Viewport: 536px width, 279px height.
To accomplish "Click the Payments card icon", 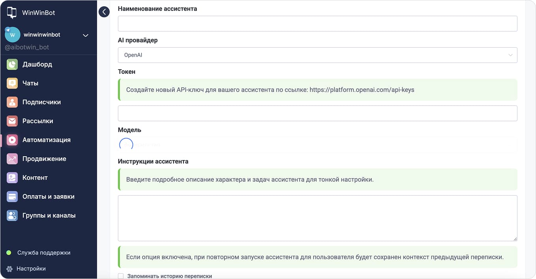I will (12, 196).
